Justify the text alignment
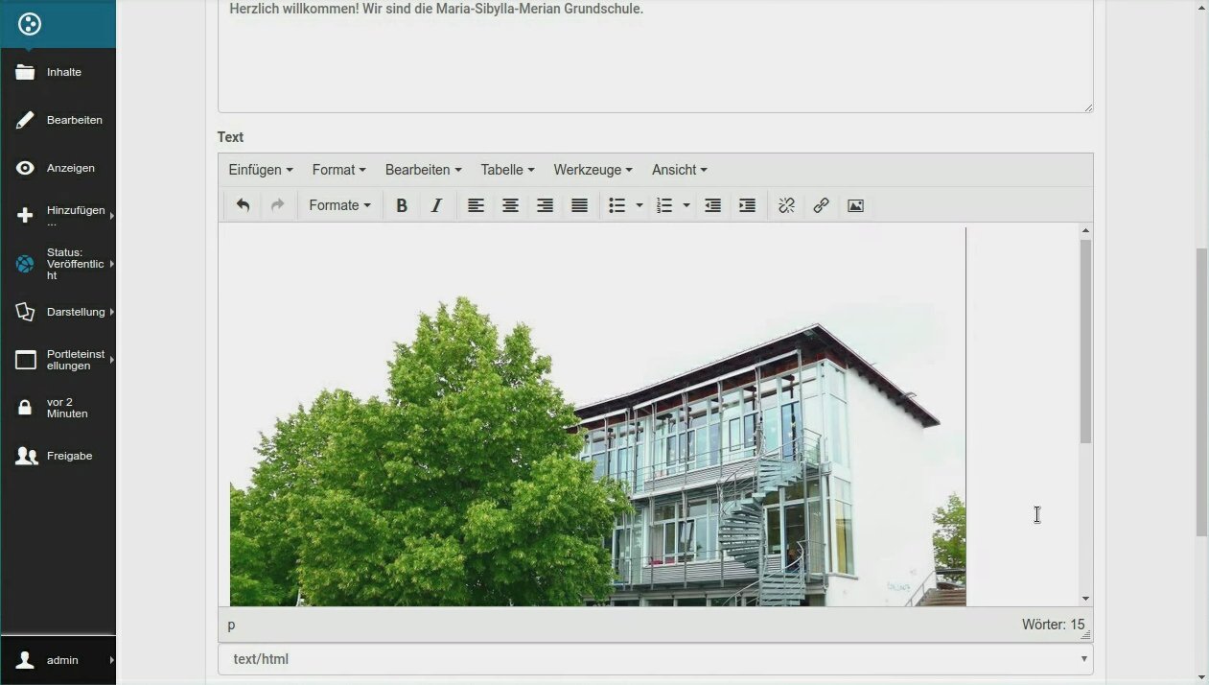 pos(579,205)
